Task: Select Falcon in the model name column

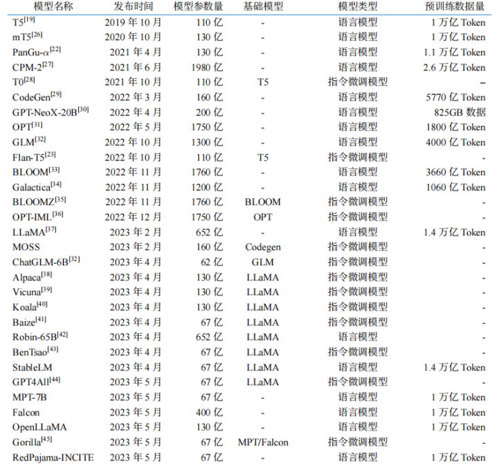Action: [x=26, y=412]
